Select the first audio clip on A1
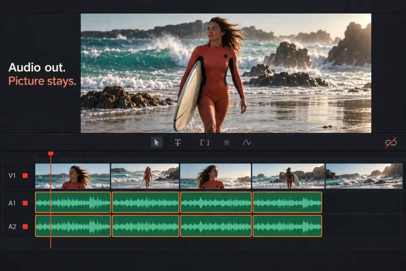 pyautogui.click(x=73, y=203)
